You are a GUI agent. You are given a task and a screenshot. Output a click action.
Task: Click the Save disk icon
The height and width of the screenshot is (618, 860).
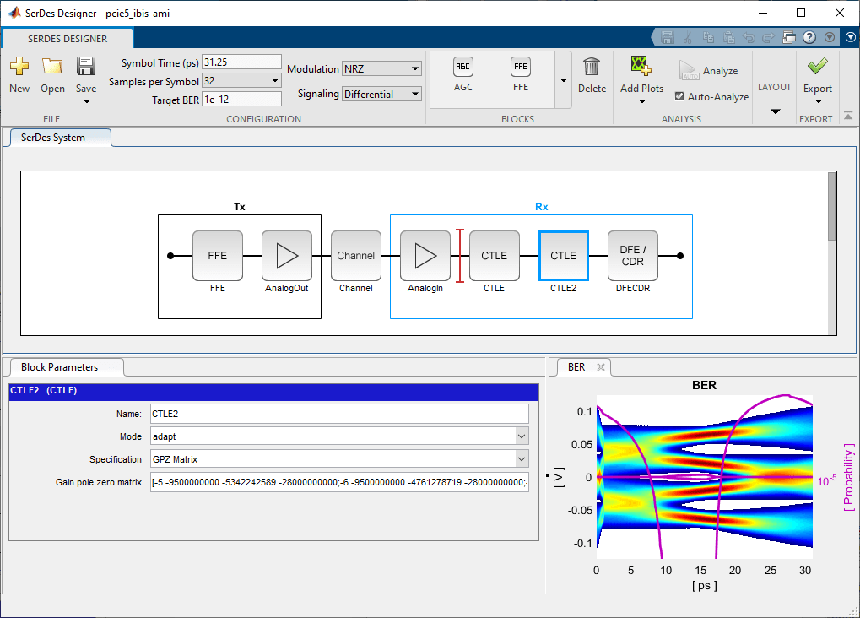click(x=86, y=68)
